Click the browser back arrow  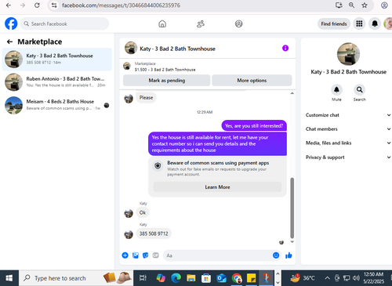tap(9, 5)
